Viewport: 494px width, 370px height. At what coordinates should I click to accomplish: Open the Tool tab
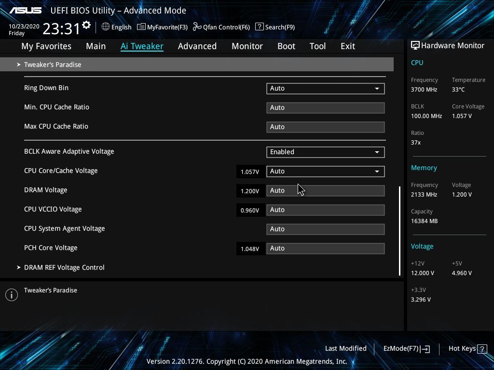tap(317, 46)
